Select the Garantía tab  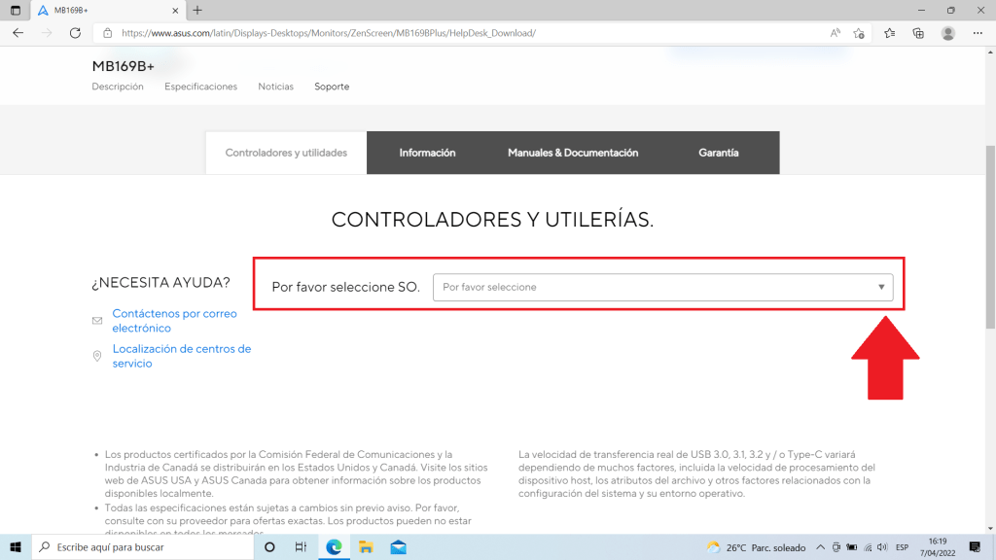(x=718, y=153)
